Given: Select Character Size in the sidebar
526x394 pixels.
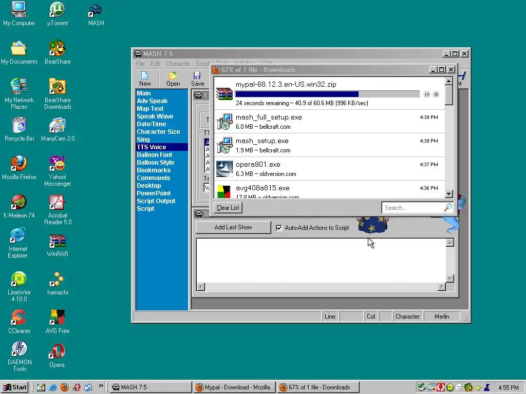Looking at the screenshot, I should (162, 132).
